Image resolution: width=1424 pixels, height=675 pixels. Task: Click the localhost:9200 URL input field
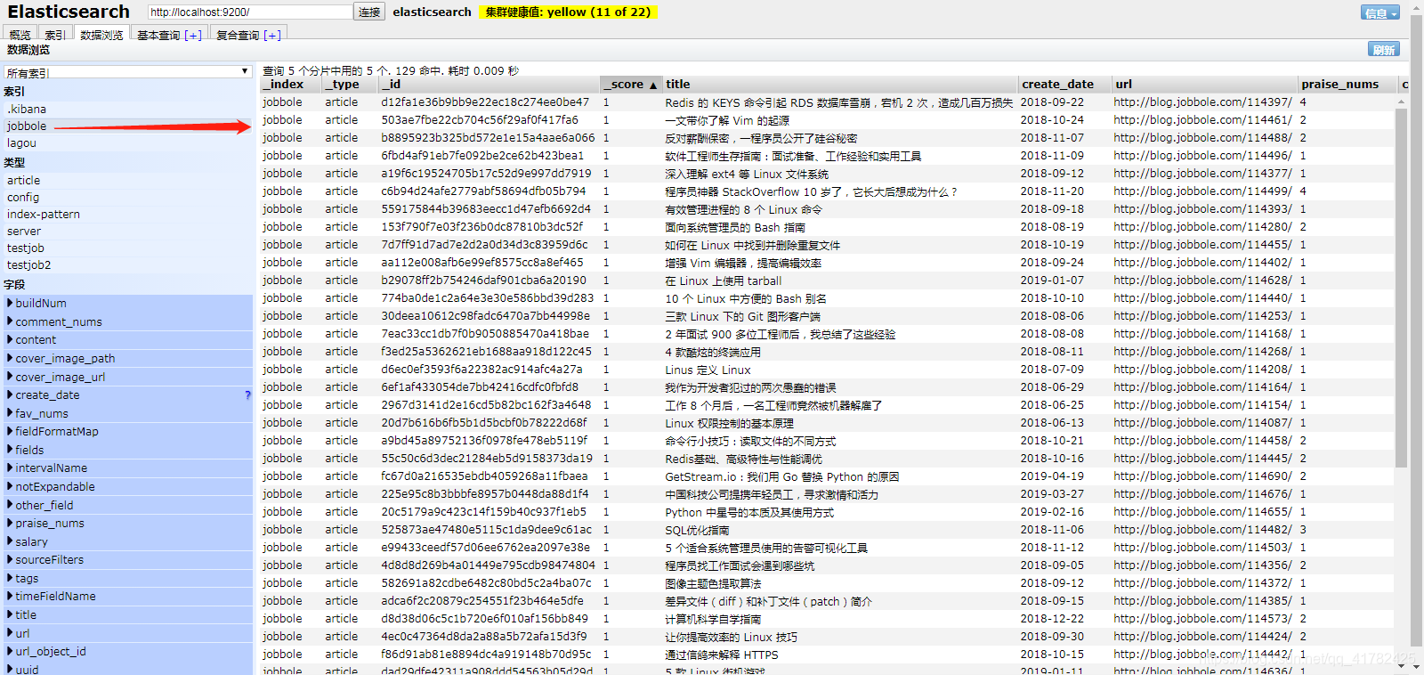pyautogui.click(x=250, y=12)
